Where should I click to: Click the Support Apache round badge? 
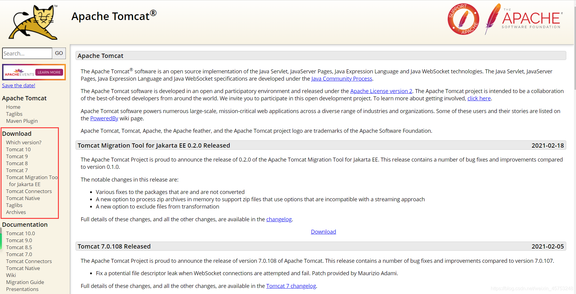point(463,19)
